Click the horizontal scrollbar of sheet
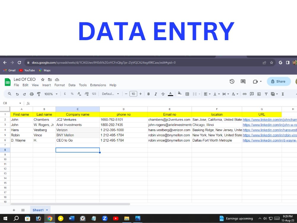This screenshot has width=297, height=223. pyautogui.click(x=70, y=204)
